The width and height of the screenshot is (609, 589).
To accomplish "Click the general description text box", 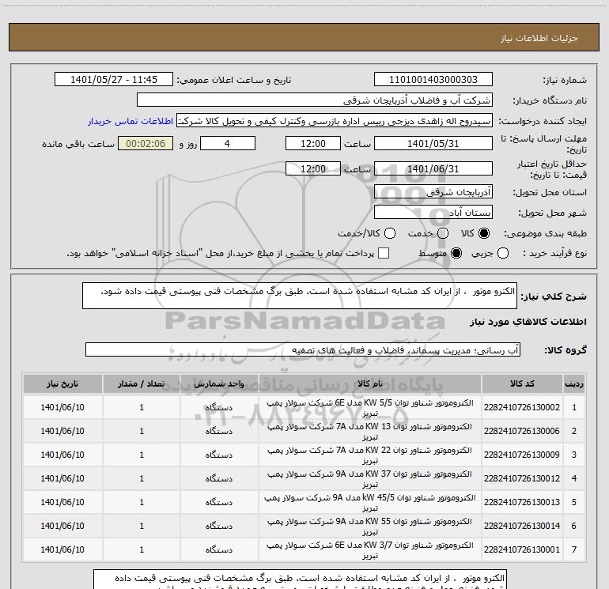I will tap(300, 296).
